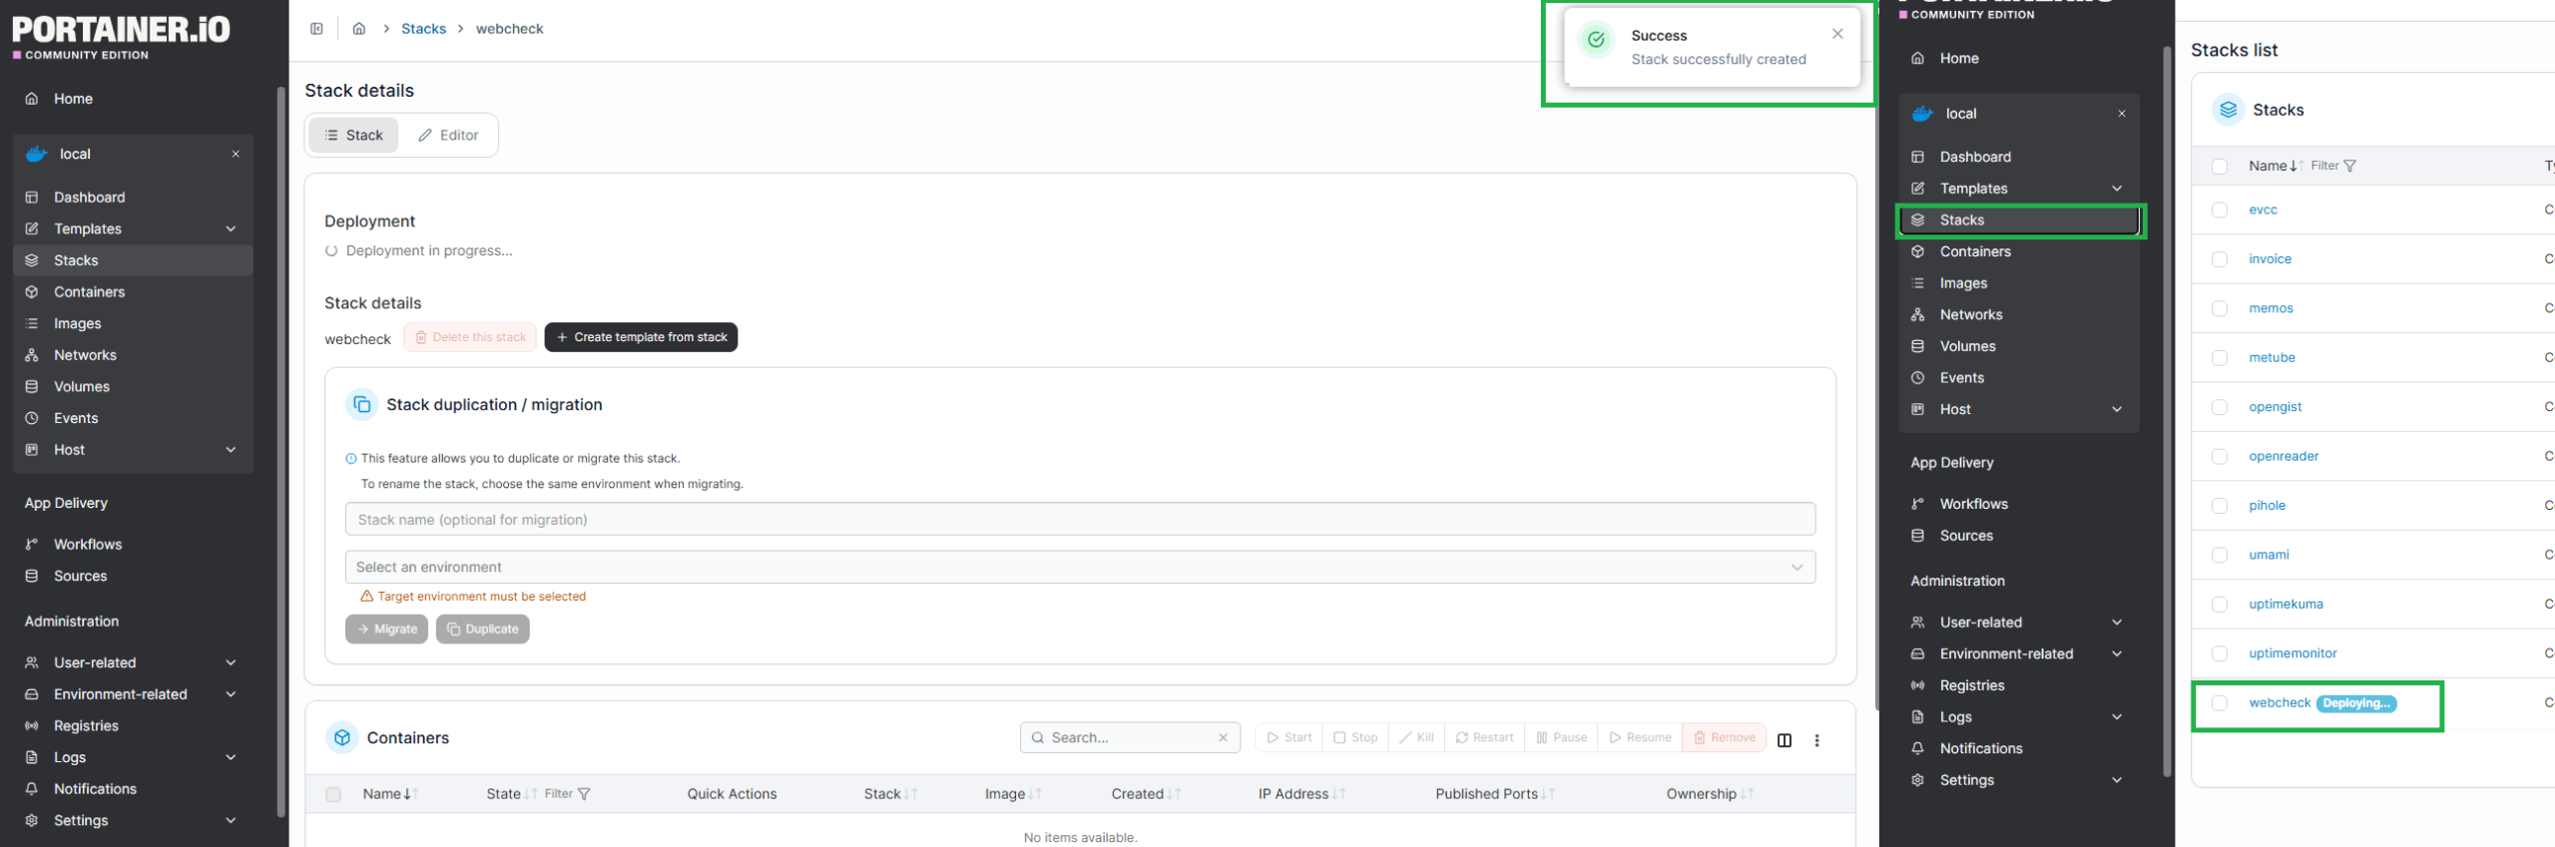Close the Success notification toast

[x=1837, y=34]
